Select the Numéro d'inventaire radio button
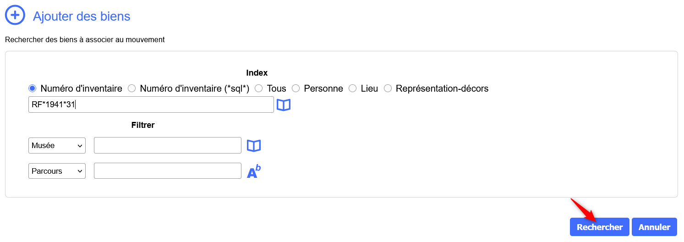Screen dimensions: 684x242 pos(32,88)
